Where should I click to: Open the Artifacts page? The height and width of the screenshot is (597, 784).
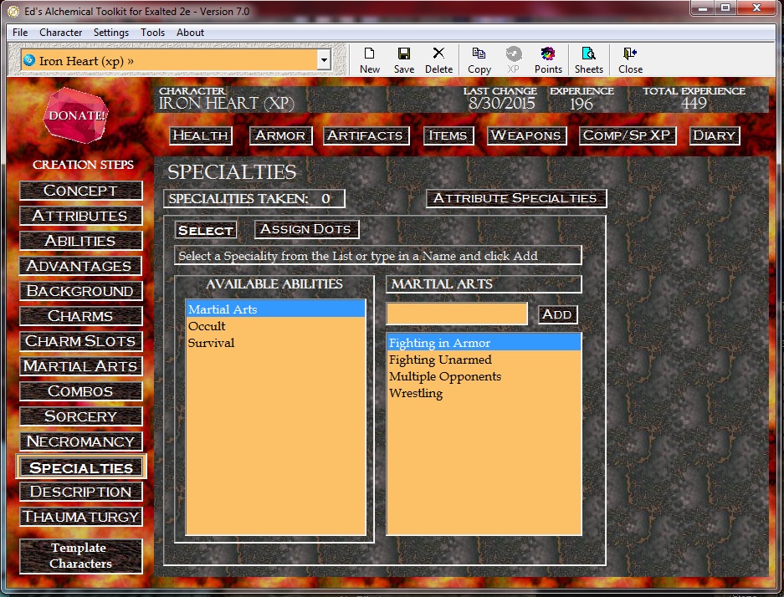coord(366,135)
